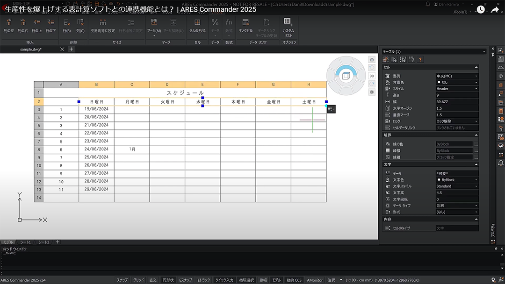Open カスタムリスト custom list option
505x284 pixels.
(x=288, y=28)
